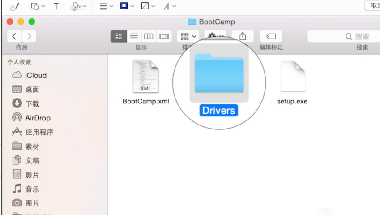Go back using the back arrow

15,36
